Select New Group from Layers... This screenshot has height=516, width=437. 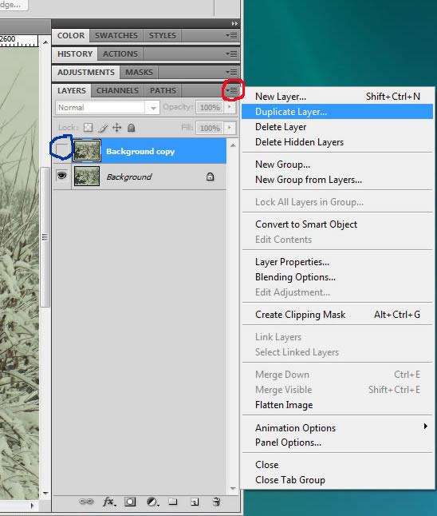click(x=337, y=180)
